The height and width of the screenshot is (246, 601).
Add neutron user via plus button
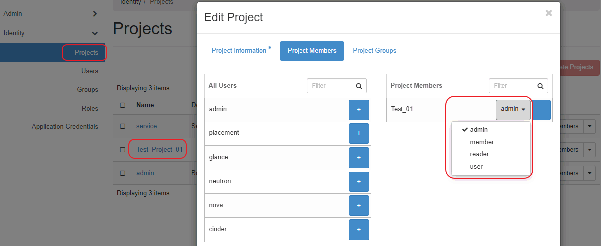(x=359, y=182)
